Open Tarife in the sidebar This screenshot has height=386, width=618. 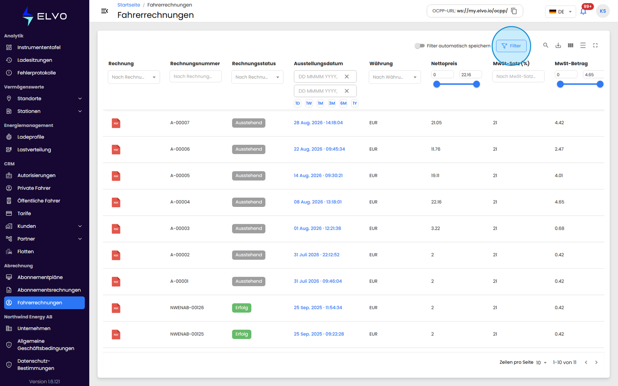[x=44, y=213]
